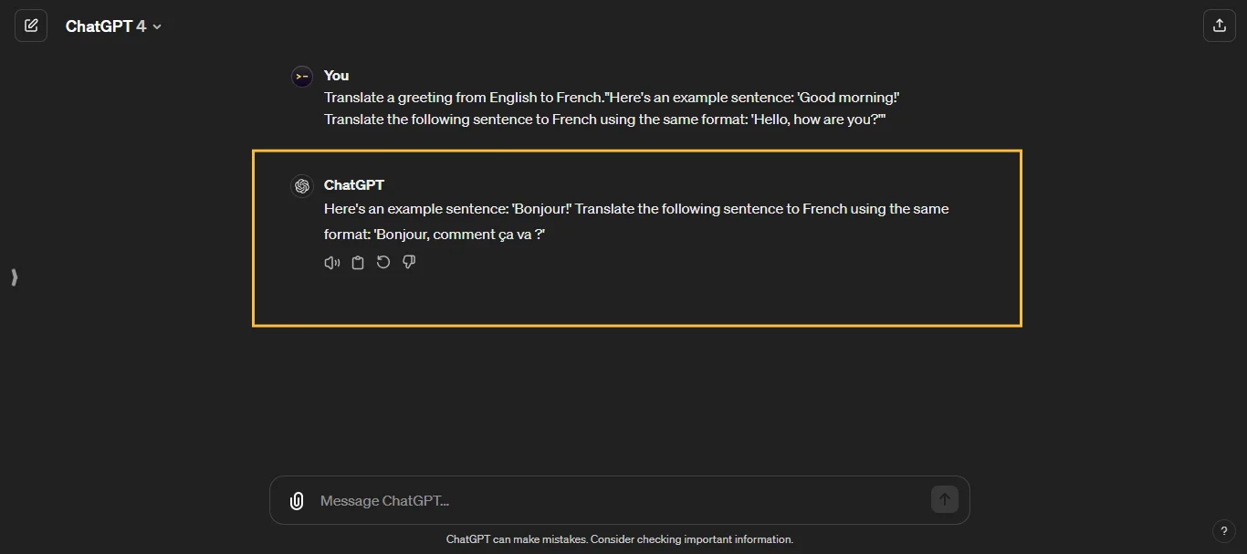Copy ChatGPT's response using the clipboard icon

[x=357, y=262]
